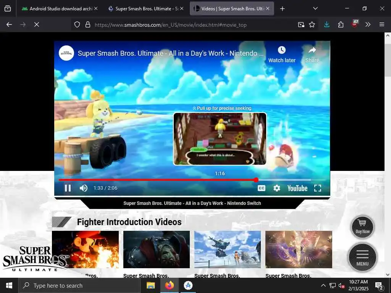Open the video title link in player

coord(171,53)
